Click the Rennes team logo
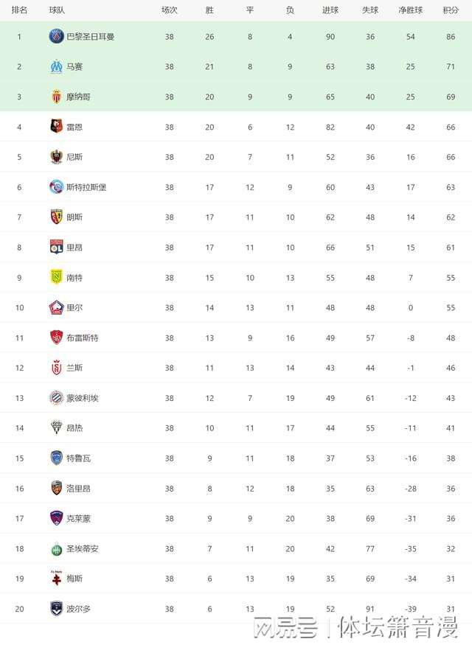 coord(56,127)
